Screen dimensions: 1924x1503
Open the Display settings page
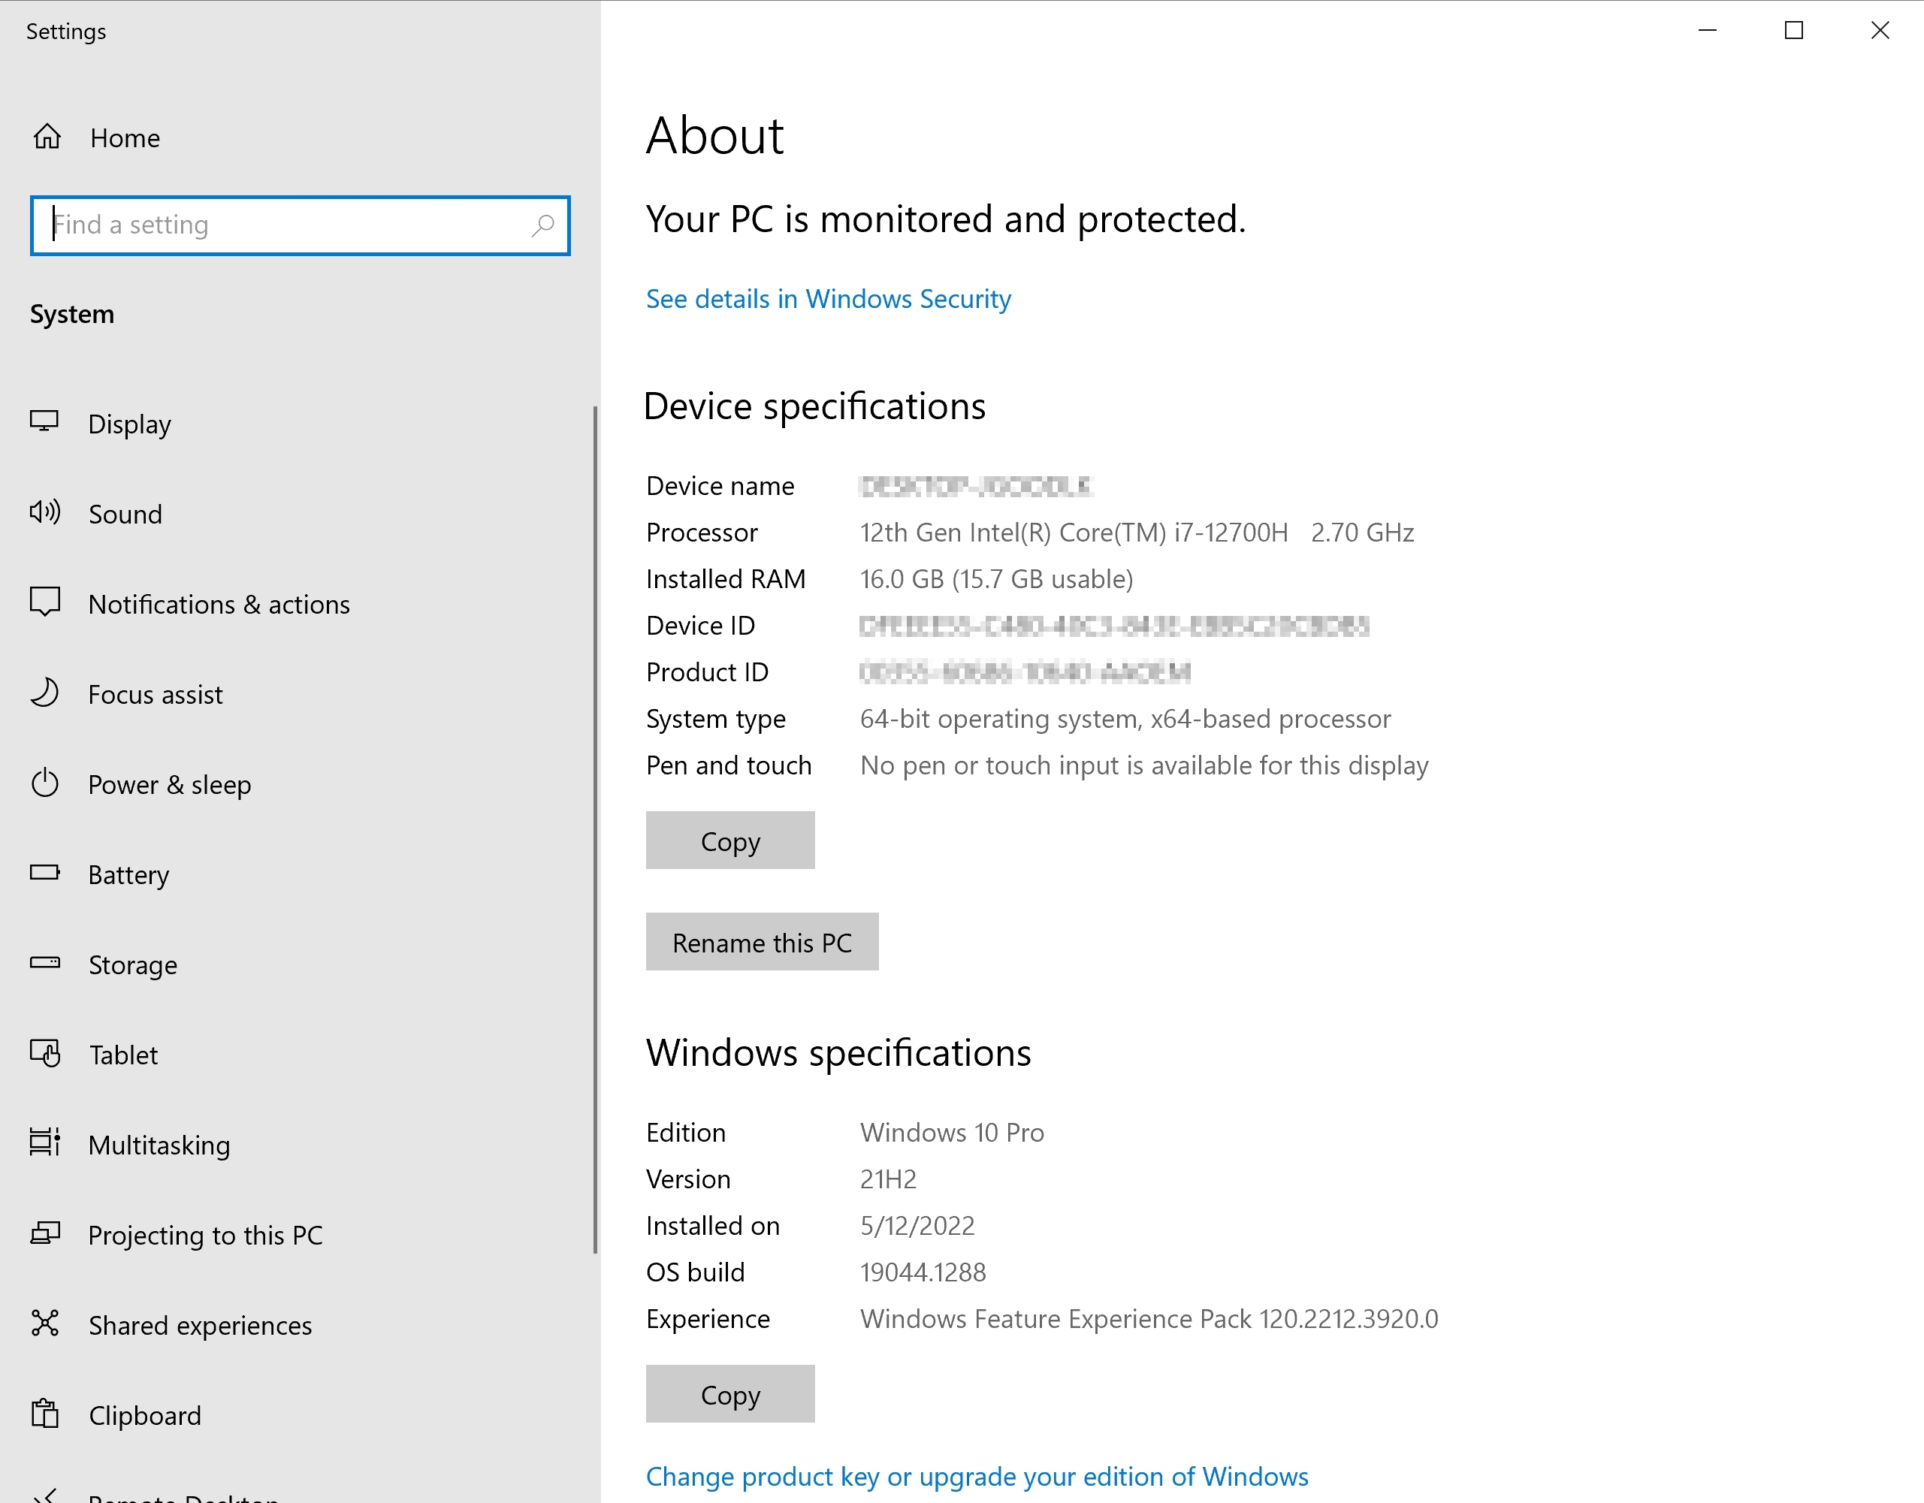pyautogui.click(x=129, y=424)
